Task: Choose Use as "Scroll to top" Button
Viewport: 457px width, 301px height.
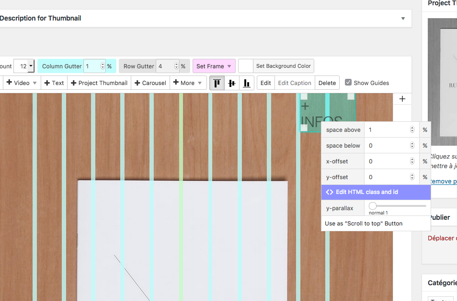Action: (x=364, y=223)
